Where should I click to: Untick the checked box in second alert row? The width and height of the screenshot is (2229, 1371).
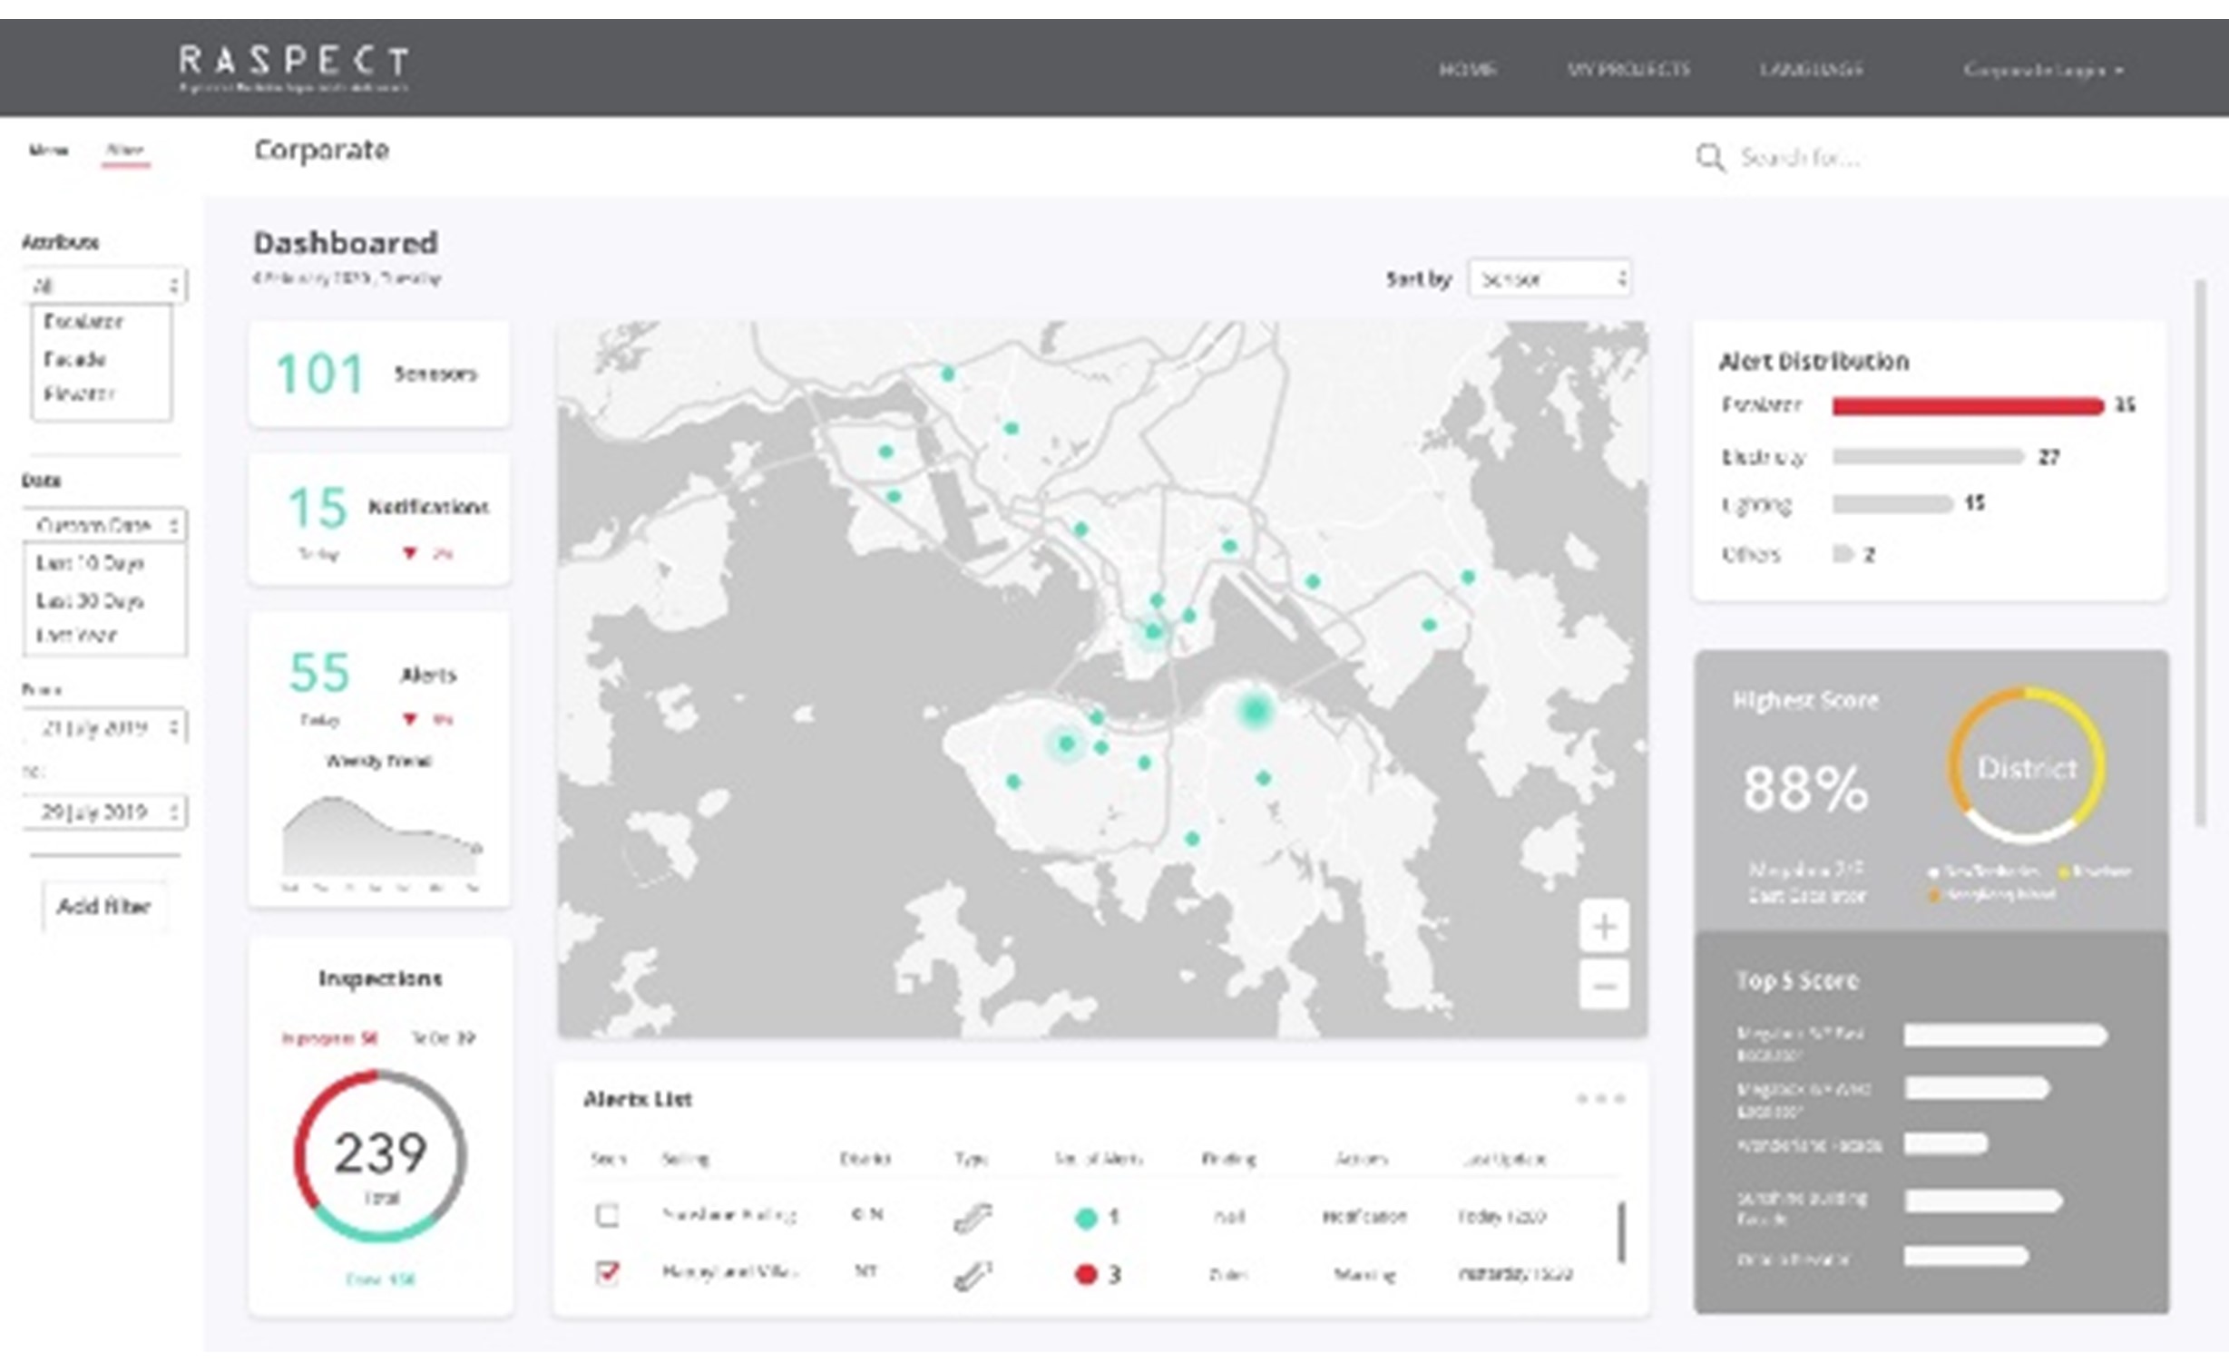click(607, 1273)
